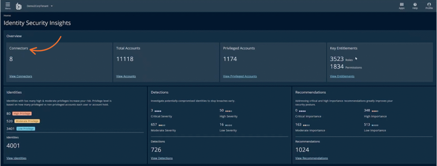The height and width of the screenshot is (166, 437).
Task: Open the View Recommendations link
Action: click(x=312, y=158)
